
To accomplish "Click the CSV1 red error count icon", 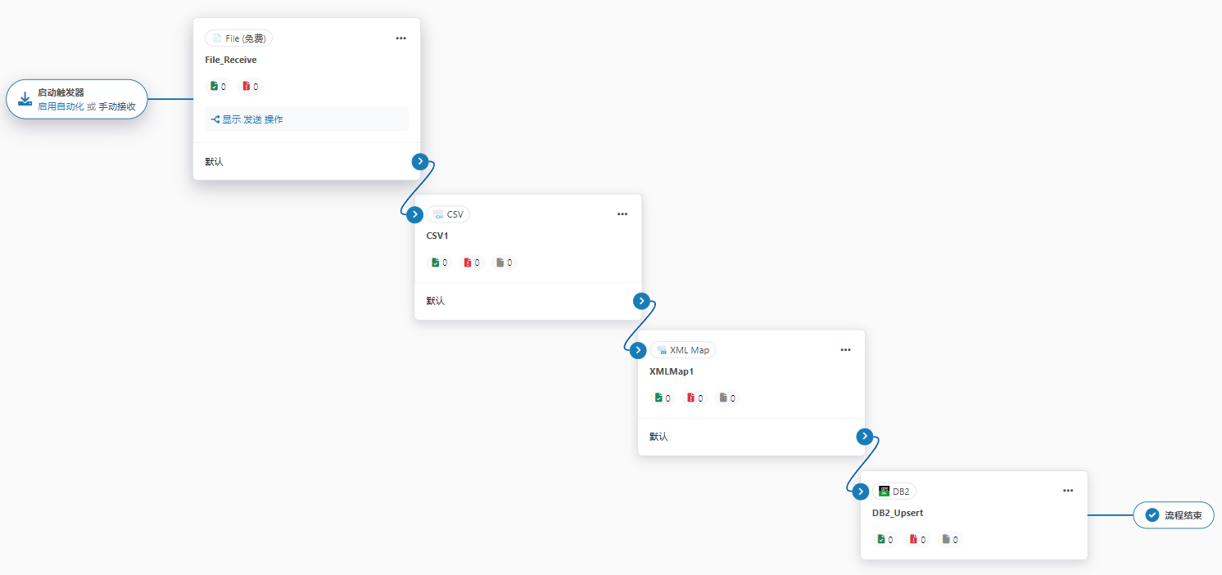I will tap(468, 263).
